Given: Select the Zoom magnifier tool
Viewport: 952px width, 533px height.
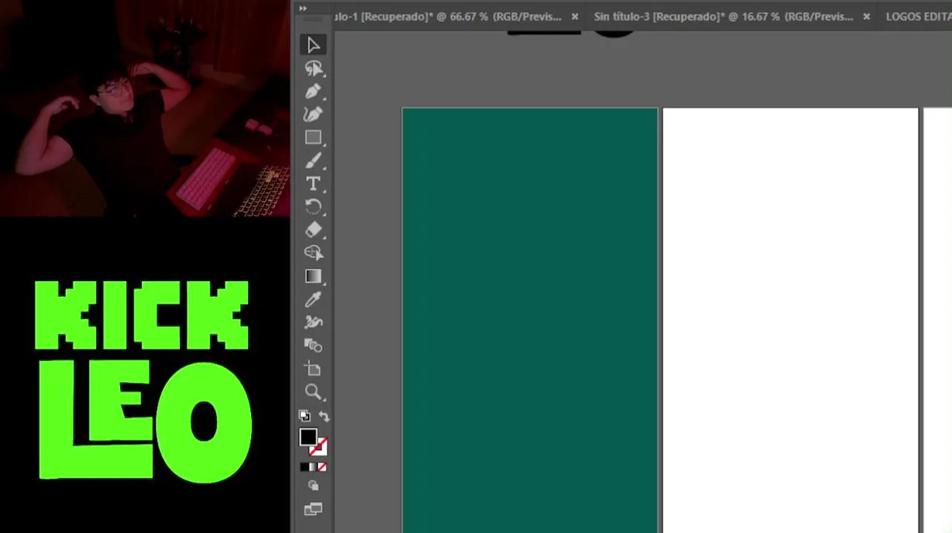Looking at the screenshot, I should coord(313,392).
